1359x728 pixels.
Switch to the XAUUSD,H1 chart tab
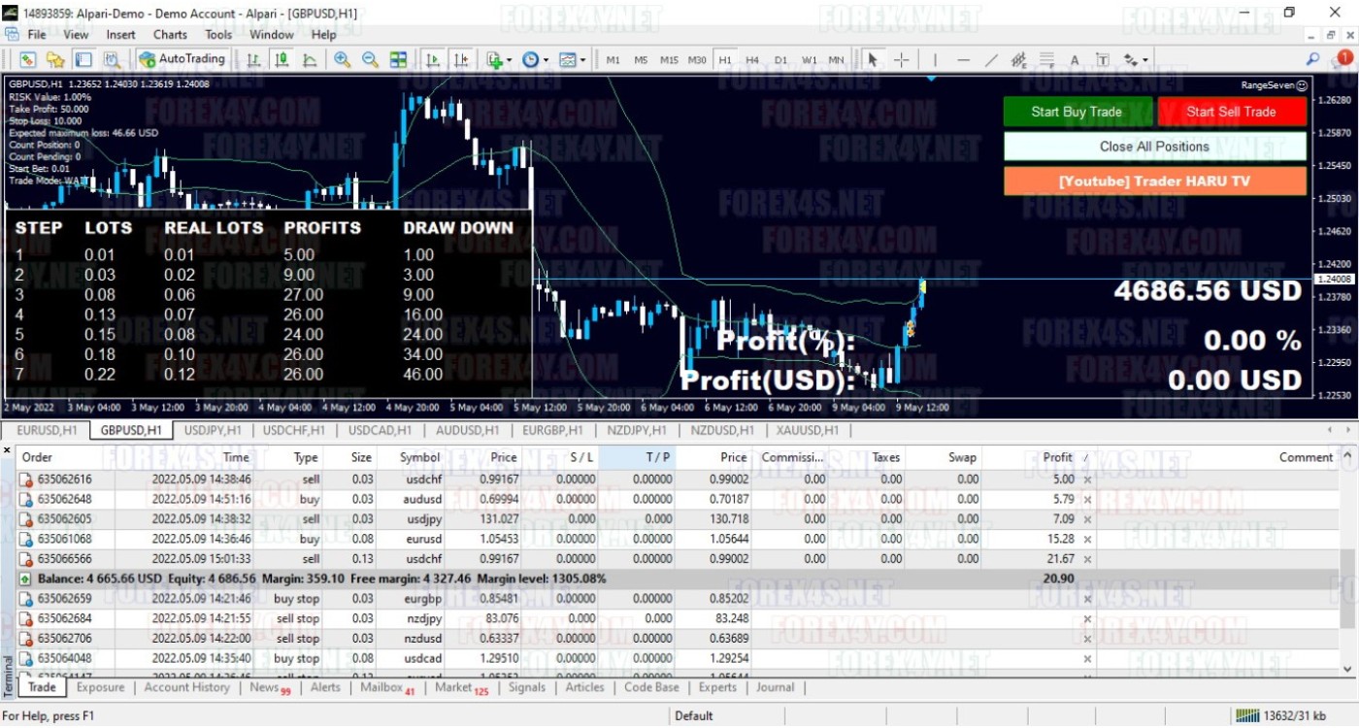(x=808, y=430)
